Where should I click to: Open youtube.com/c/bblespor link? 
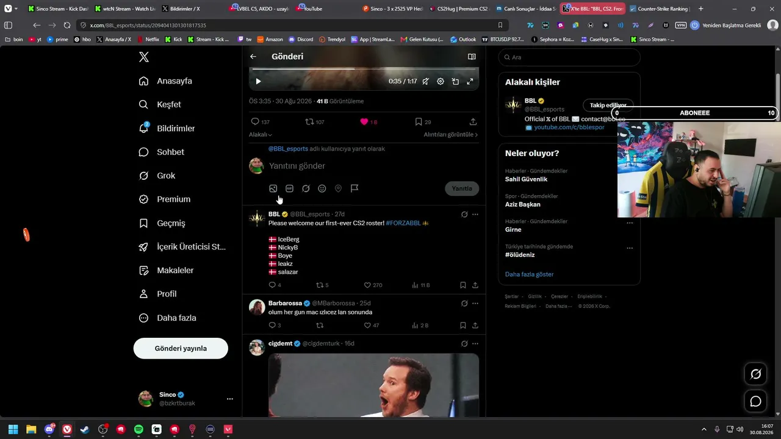(x=569, y=127)
